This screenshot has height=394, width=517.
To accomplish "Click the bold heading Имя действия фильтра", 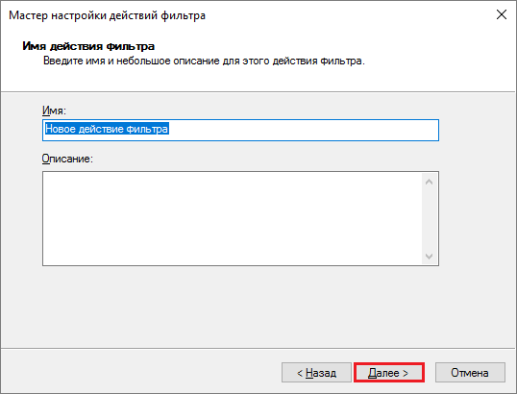I will tap(88, 46).
